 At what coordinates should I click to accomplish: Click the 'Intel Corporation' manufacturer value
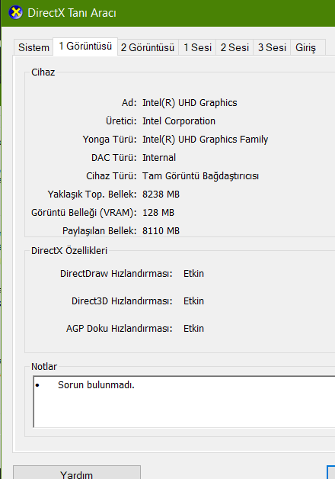pos(179,121)
